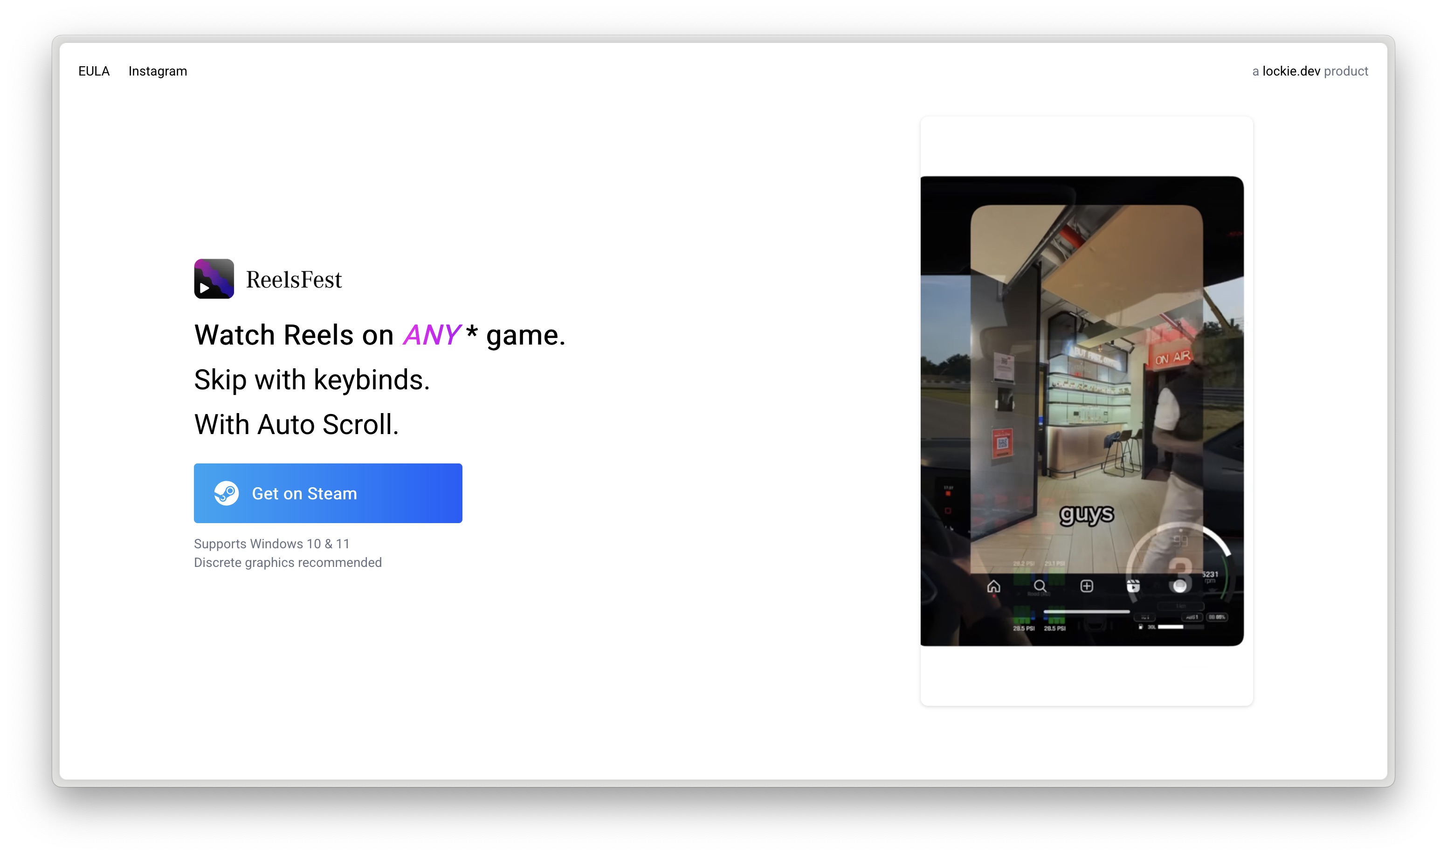Image resolution: width=1447 pixels, height=856 pixels.
Task: Tap the Reels clapper icon in preview
Action: pyautogui.click(x=1133, y=587)
